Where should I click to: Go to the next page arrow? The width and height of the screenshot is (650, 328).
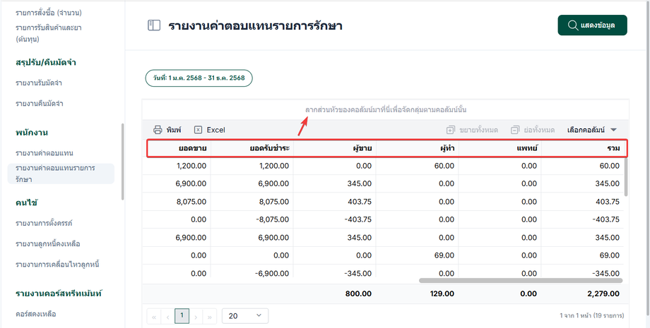[x=196, y=316]
